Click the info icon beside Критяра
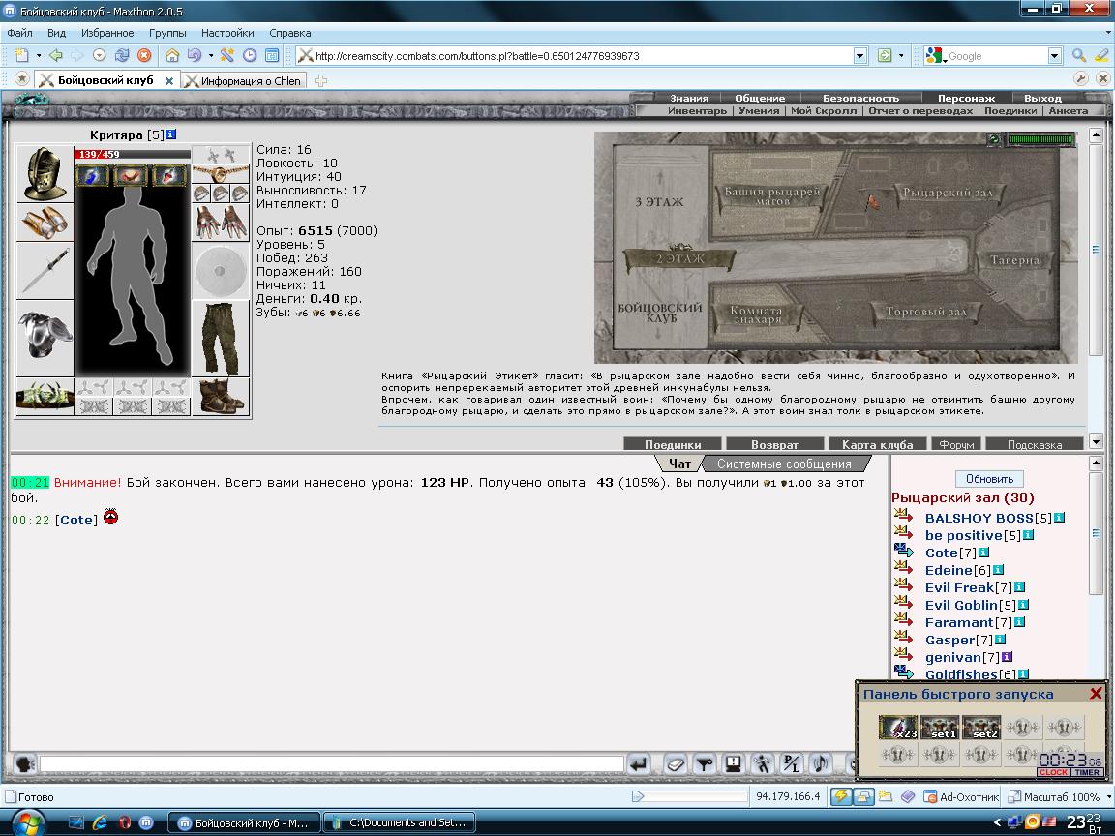This screenshot has width=1115, height=836. [171, 134]
